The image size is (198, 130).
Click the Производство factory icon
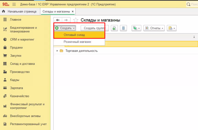pyautogui.click(x=5, y=72)
